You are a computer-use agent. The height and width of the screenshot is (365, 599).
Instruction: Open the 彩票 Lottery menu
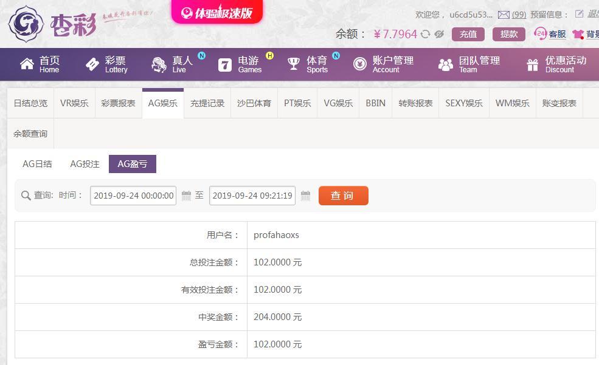106,64
